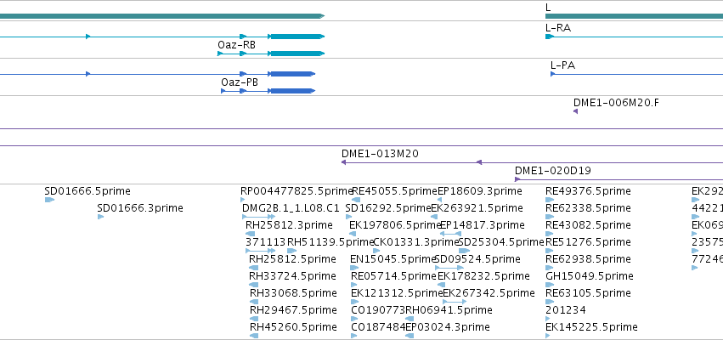Click the RP004477825.5prime label
Screen dimensions: 723x340
(x=297, y=191)
